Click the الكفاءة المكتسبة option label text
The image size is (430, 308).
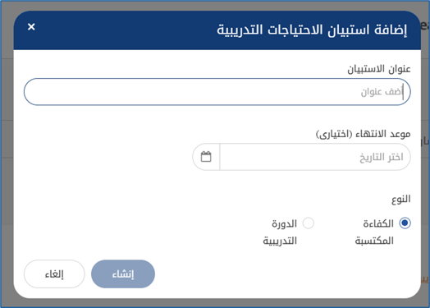pyautogui.click(x=374, y=232)
